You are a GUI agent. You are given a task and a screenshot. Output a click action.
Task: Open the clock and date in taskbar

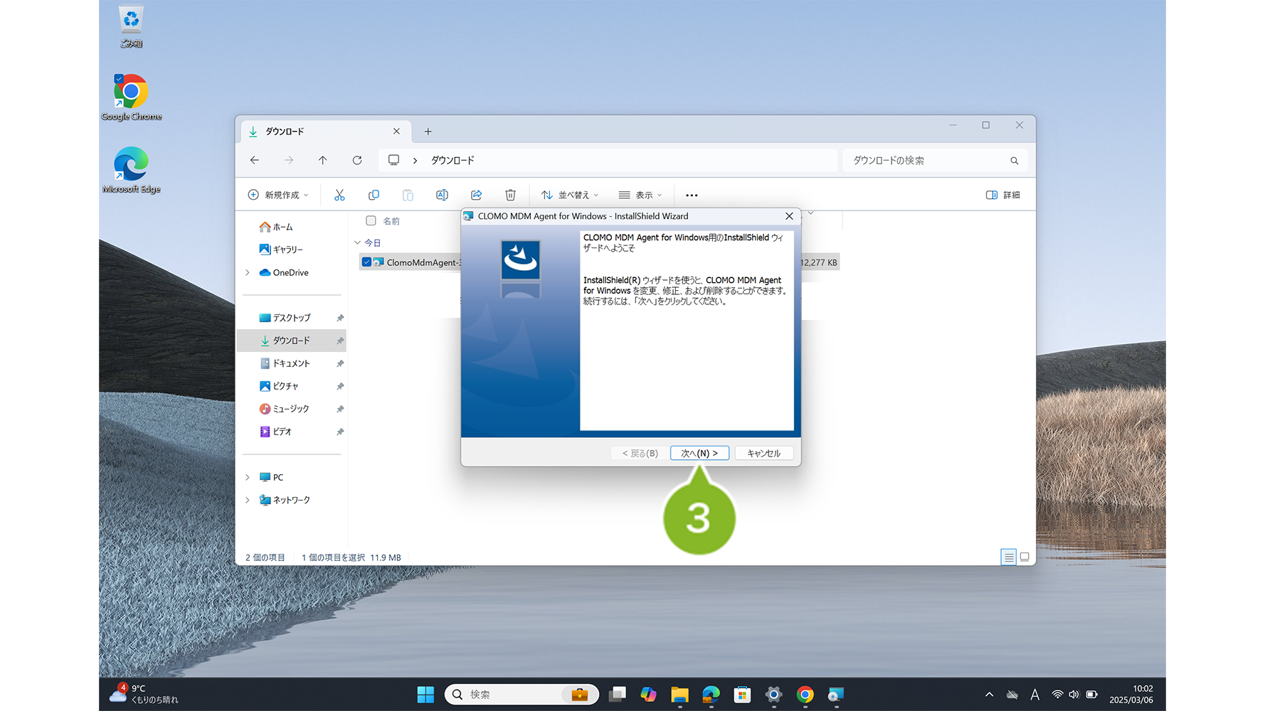click(x=1131, y=694)
